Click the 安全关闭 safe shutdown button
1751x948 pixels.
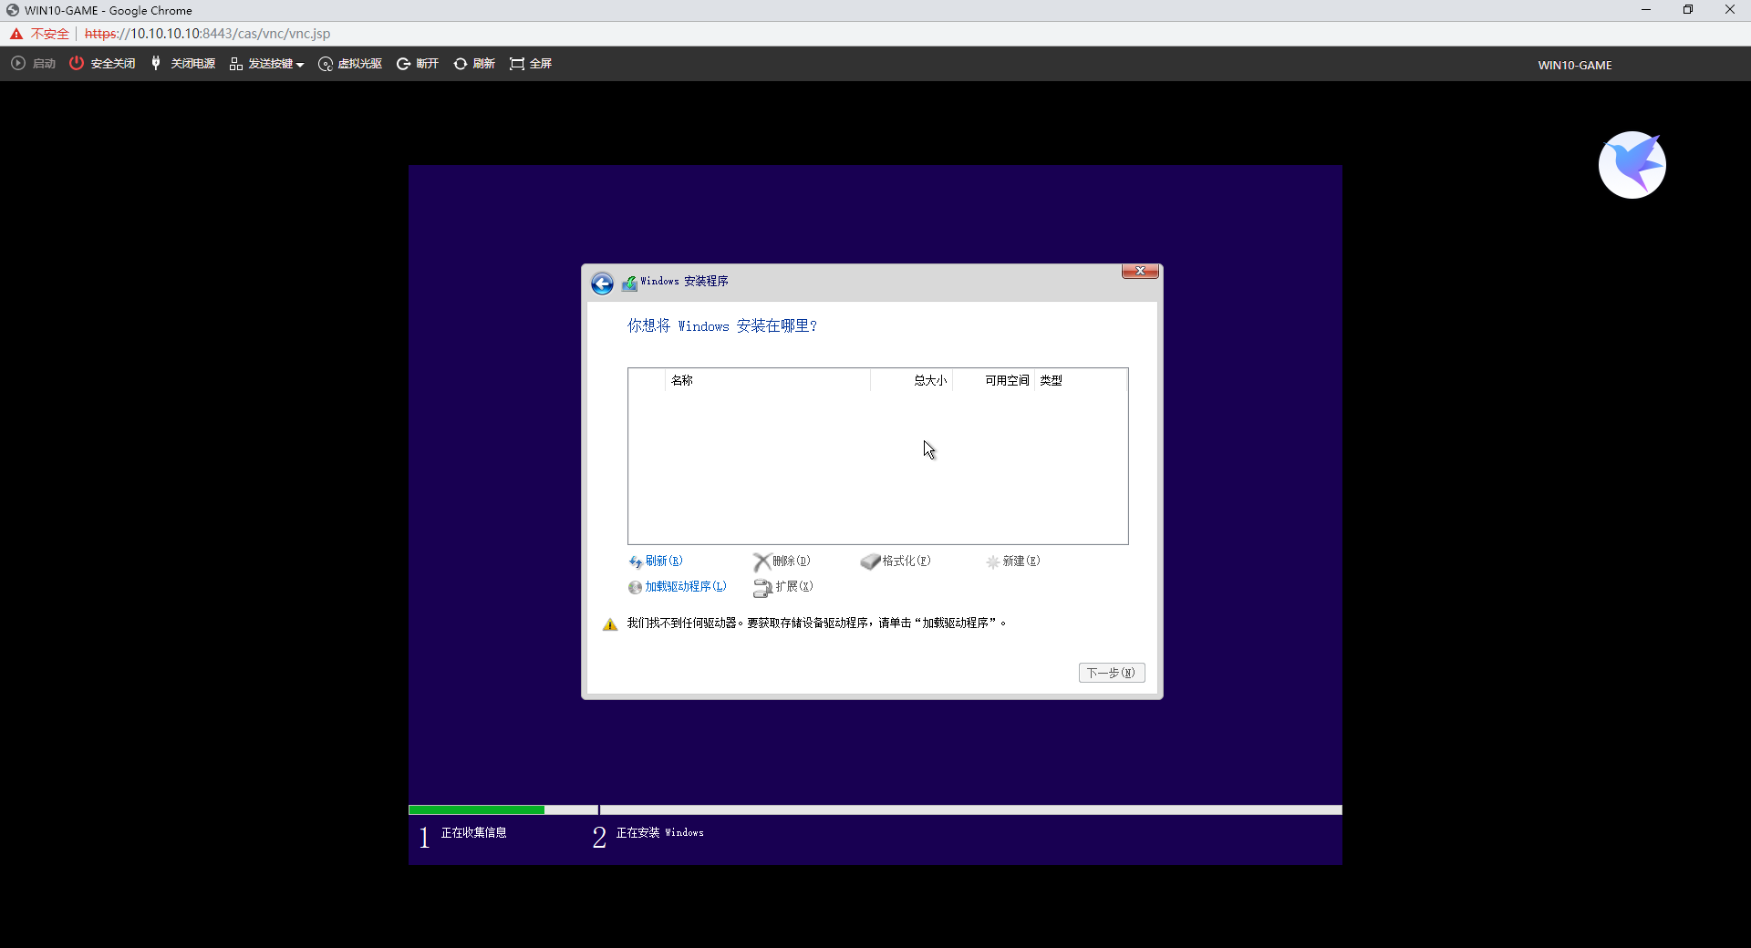pos(102,64)
